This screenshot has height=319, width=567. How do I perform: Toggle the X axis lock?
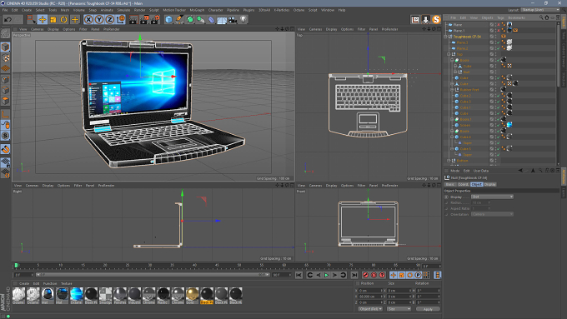click(88, 19)
